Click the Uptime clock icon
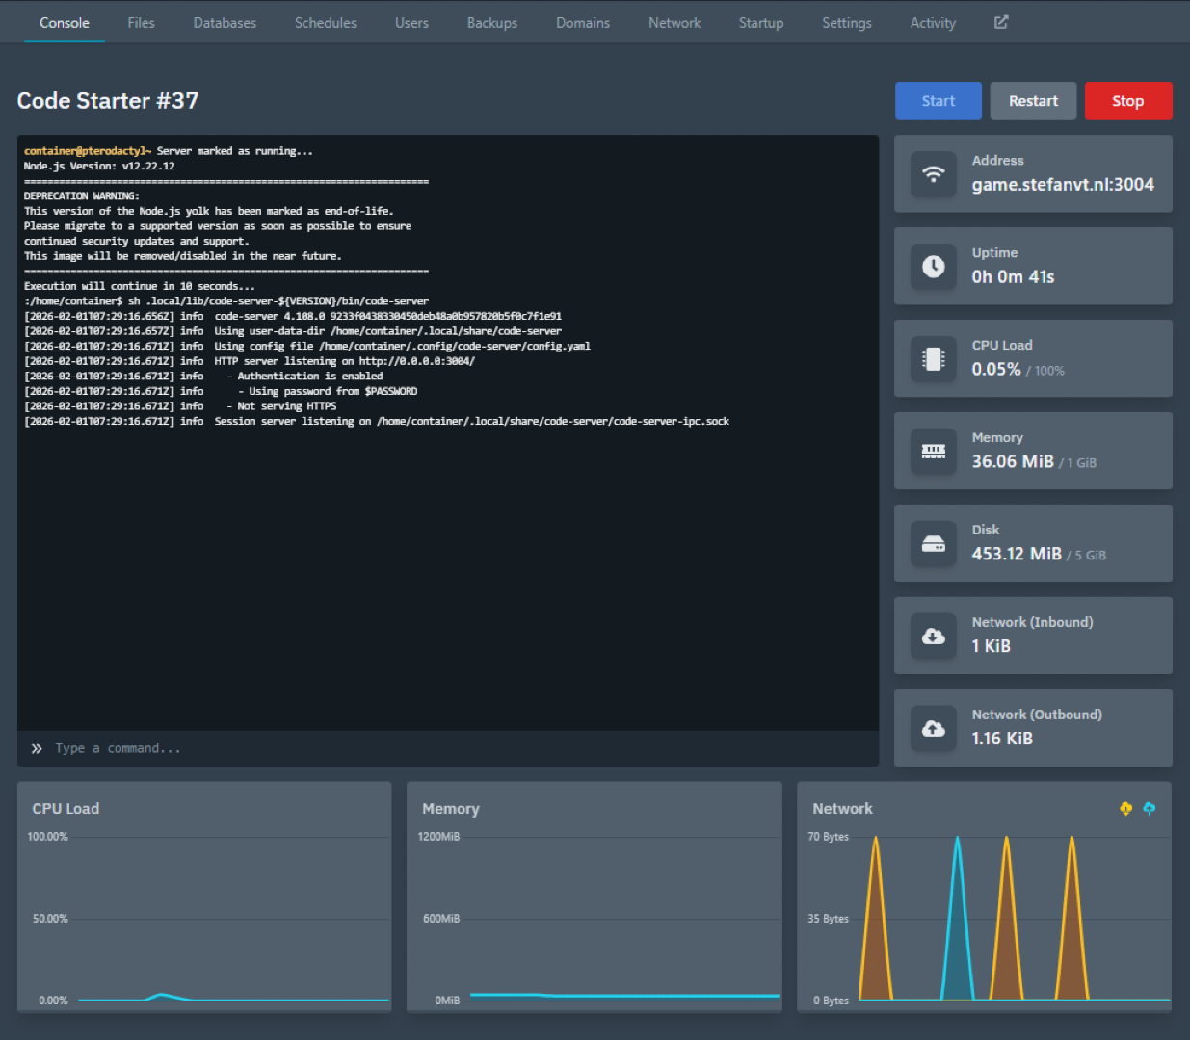This screenshot has width=1190, height=1040. pos(933,267)
